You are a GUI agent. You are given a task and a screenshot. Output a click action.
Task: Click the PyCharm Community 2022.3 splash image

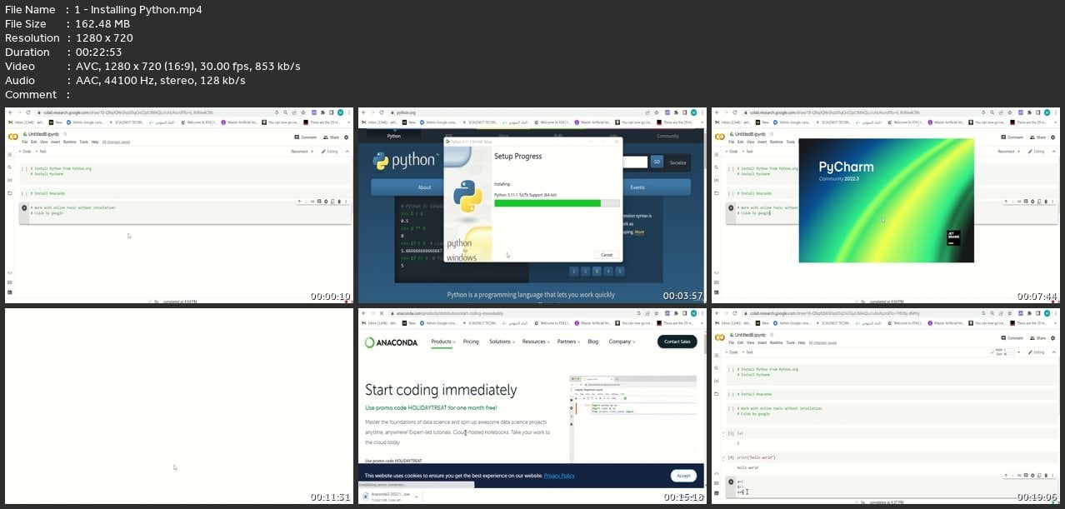[x=887, y=200]
